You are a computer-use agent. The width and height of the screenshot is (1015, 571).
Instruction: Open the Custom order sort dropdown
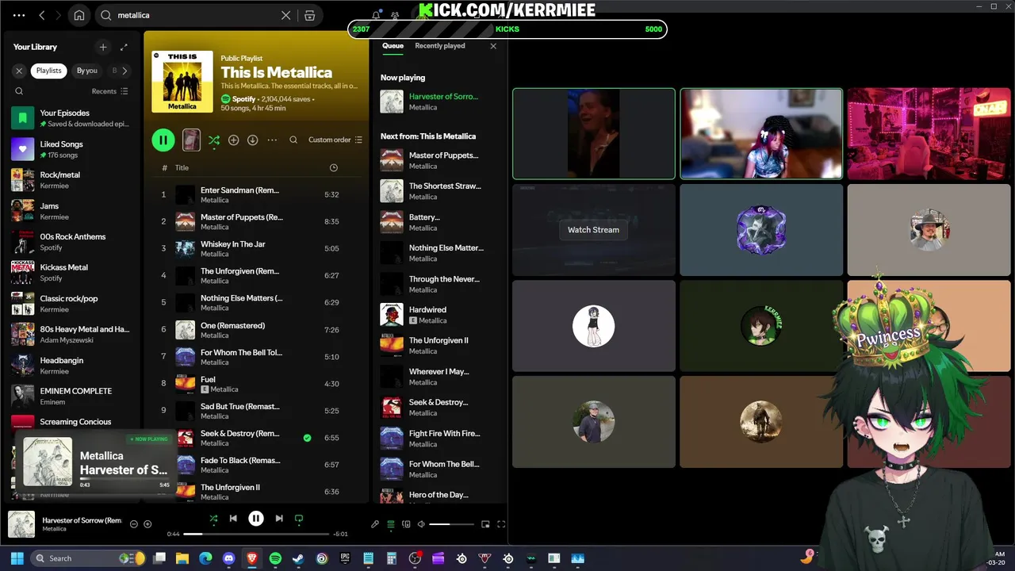coord(335,140)
